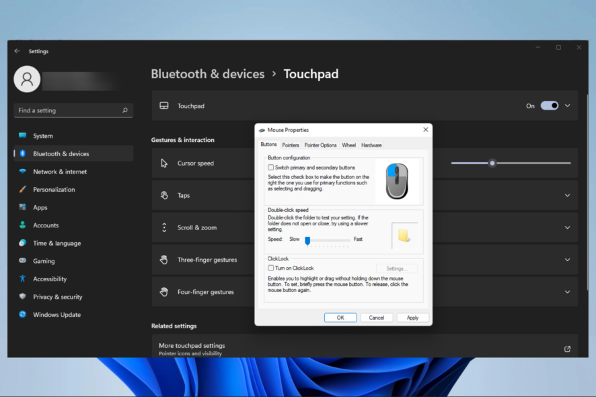Click the Find a setting search box
Image resolution: width=596 pixels, height=397 pixels.
[73, 110]
